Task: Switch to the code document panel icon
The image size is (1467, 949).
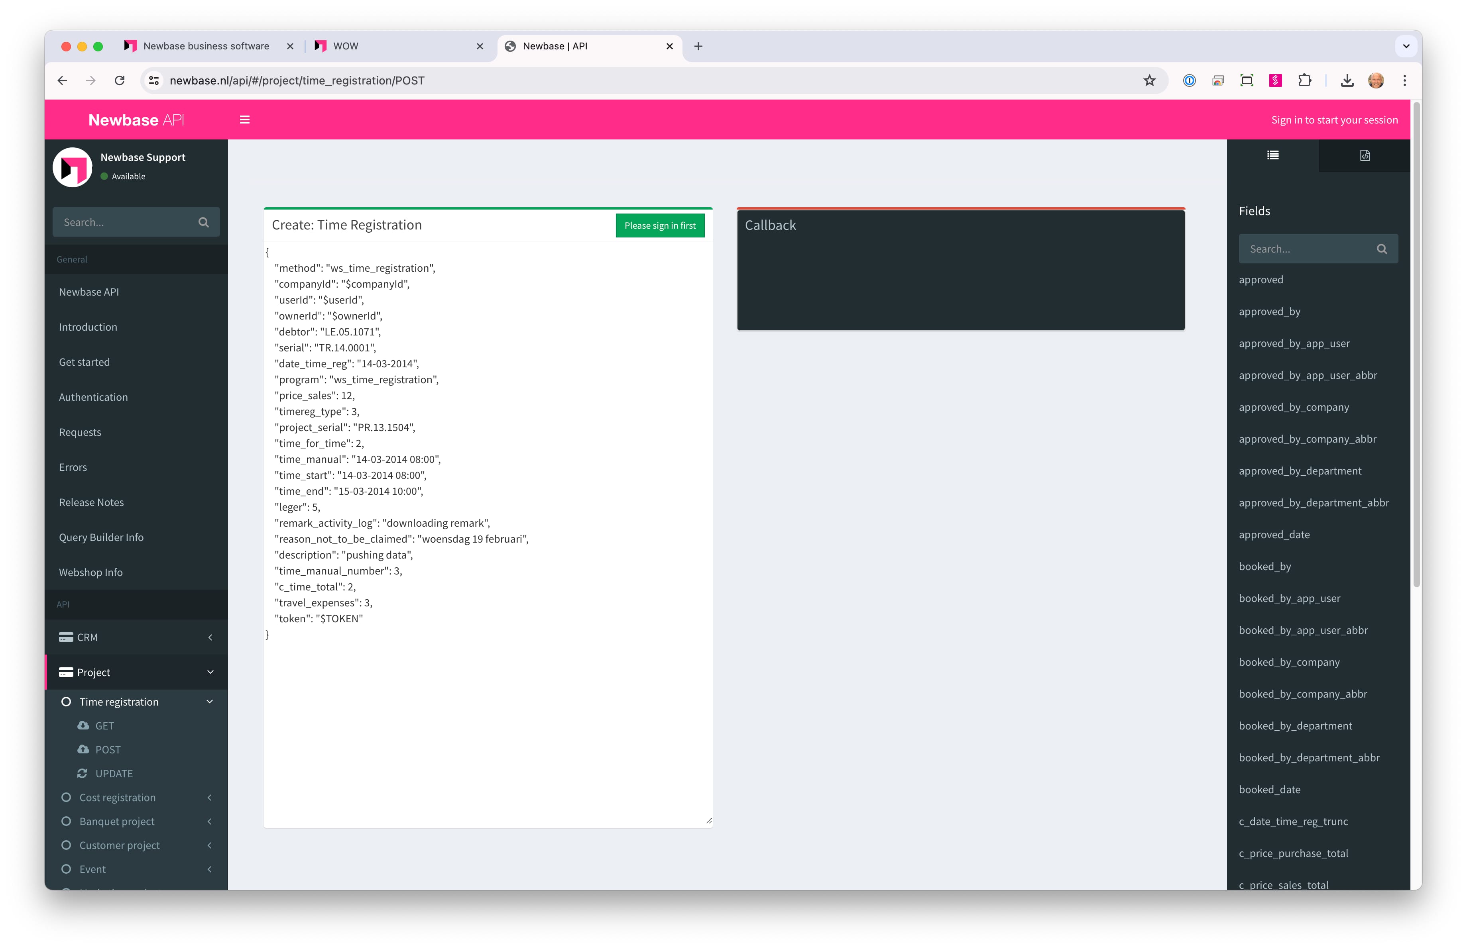Action: point(1365,155)
